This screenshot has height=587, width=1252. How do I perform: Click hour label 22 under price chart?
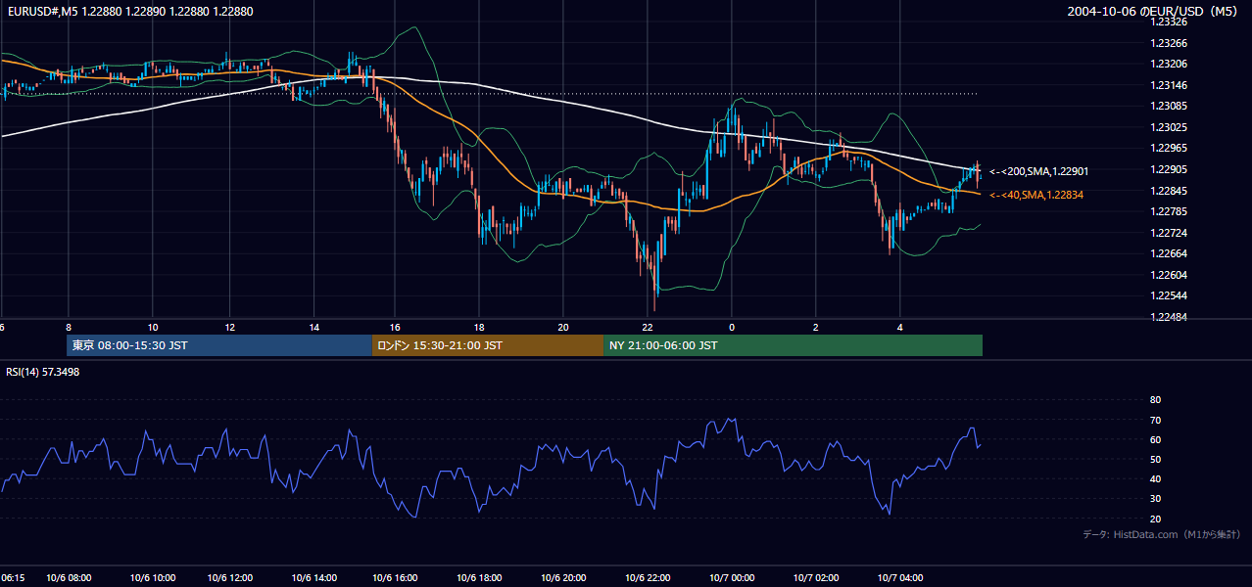pyautogui.click(x=648, y=327)
